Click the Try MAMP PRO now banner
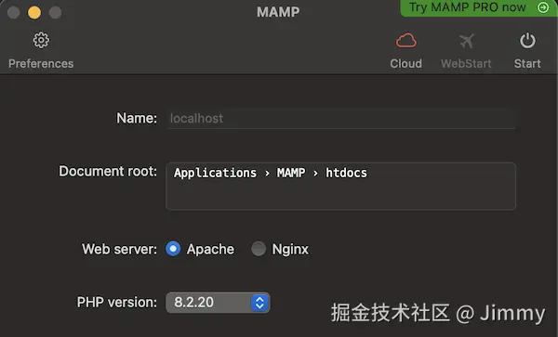The width and height of the screenshot is (558, 337). pyautogui.click(x=479, y=7)
